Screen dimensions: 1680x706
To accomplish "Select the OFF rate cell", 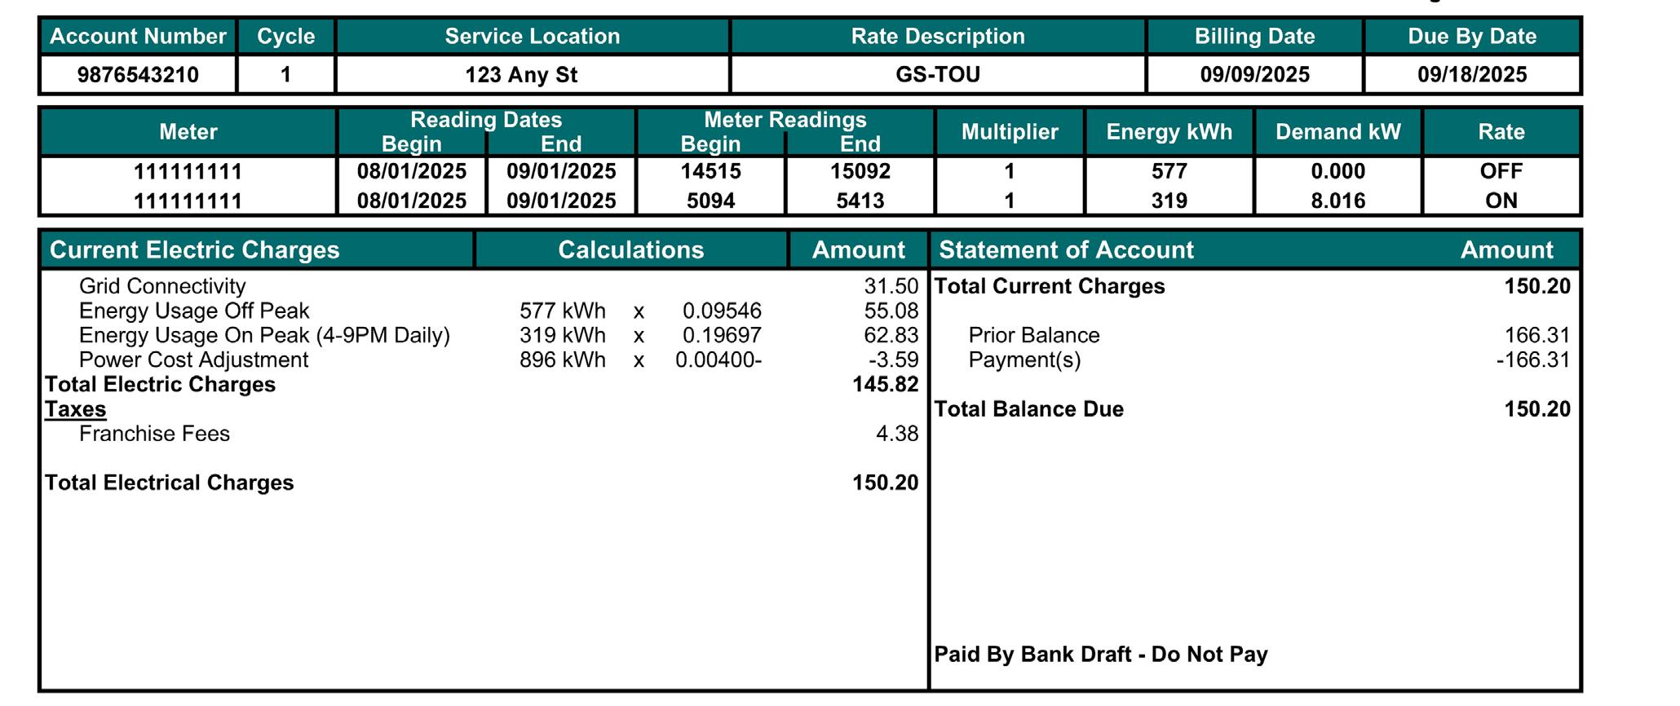I will tap(1501, 171).
